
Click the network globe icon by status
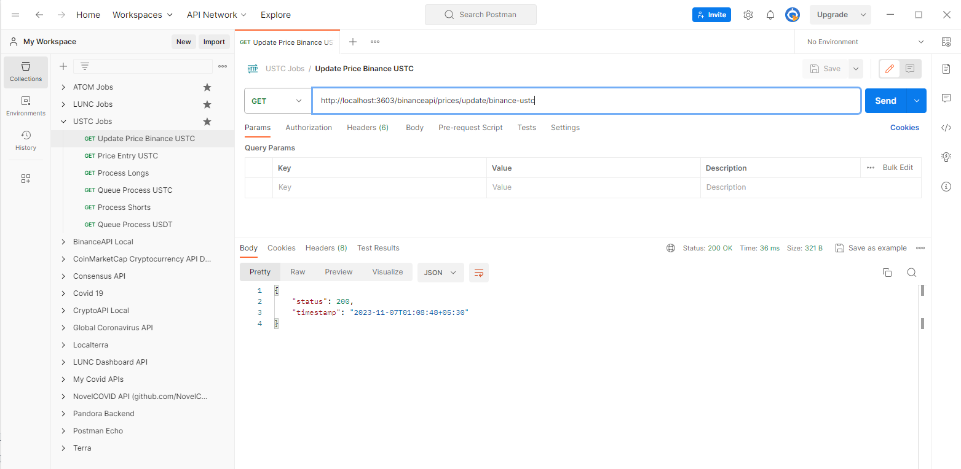click(x=671, y=248)
